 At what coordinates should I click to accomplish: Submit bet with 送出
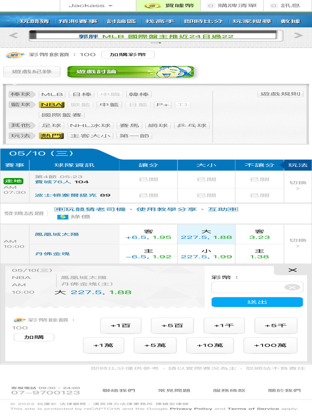(257, 302)
